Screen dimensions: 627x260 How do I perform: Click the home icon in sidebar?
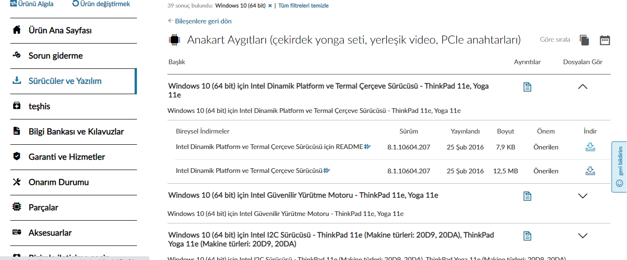(17, 30)
